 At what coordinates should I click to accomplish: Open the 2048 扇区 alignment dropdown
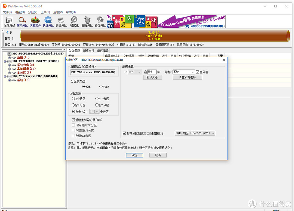pyautogui.click(x=213, y=133)
